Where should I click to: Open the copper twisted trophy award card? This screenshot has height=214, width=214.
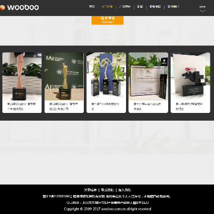pyautogui.click(x=22, y=83)
